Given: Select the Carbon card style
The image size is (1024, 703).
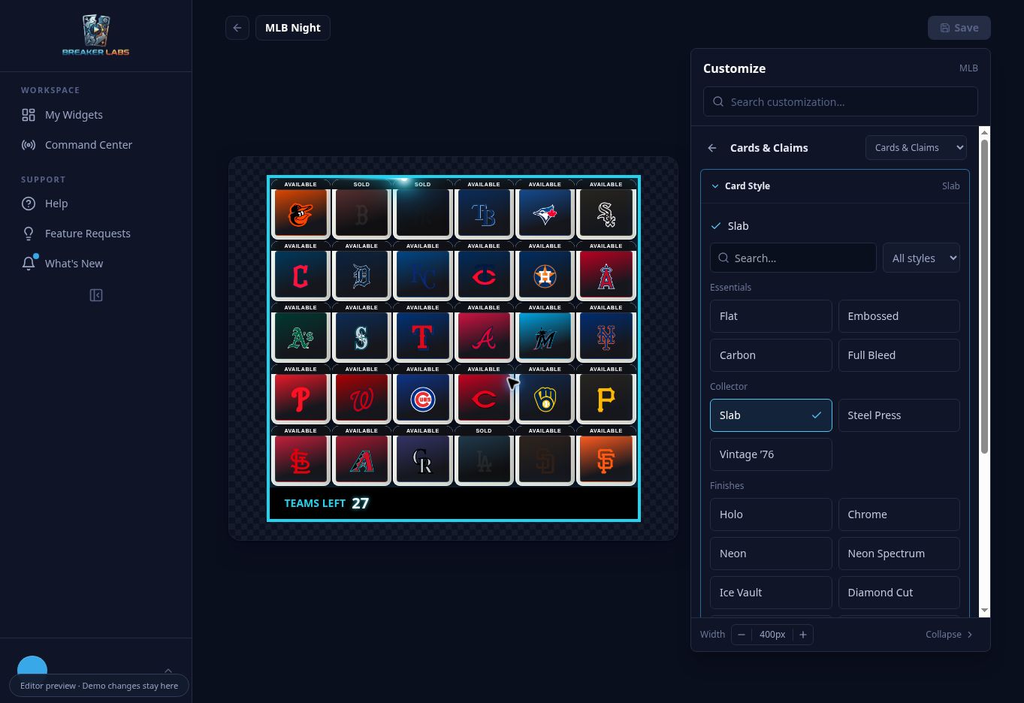Looking at the screenshot, I should (771, 355).
